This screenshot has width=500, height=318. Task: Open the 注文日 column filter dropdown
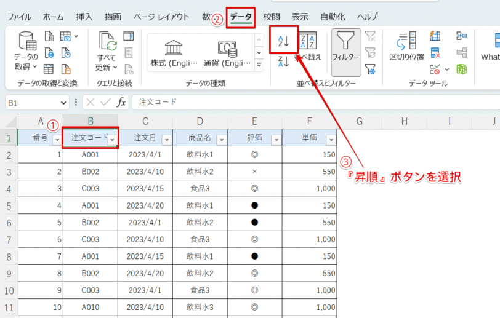point(167,140)
